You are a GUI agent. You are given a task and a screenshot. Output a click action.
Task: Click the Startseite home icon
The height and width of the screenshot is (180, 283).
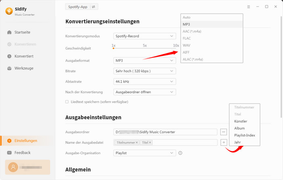pos(9,32)
